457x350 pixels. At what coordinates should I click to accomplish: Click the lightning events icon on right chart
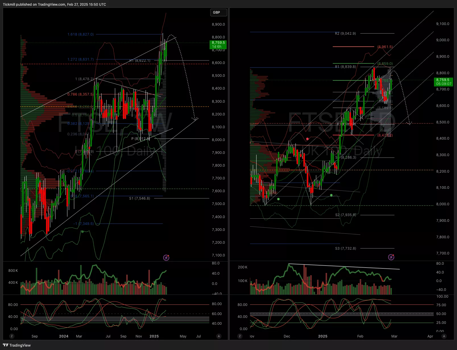click(391, 257)
